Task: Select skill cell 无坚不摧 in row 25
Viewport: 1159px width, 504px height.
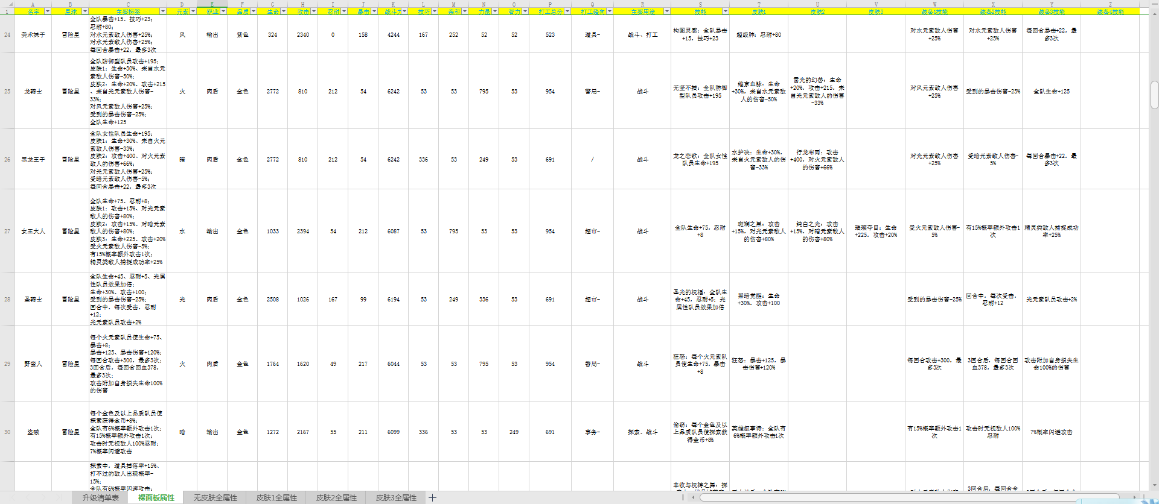Action: [700, 92]
